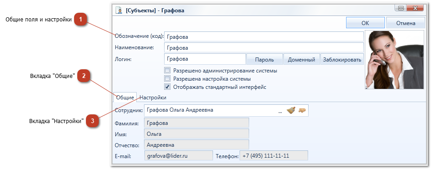
Task: Click the Отчество field showing Андреевна
Action: click(x=197, y=144)
